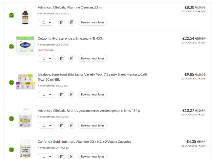Click the list icon for Vitamine C-serum
The width and height of the screenshot is (212, 159).
pyautogui.click(x=72, y=22)
